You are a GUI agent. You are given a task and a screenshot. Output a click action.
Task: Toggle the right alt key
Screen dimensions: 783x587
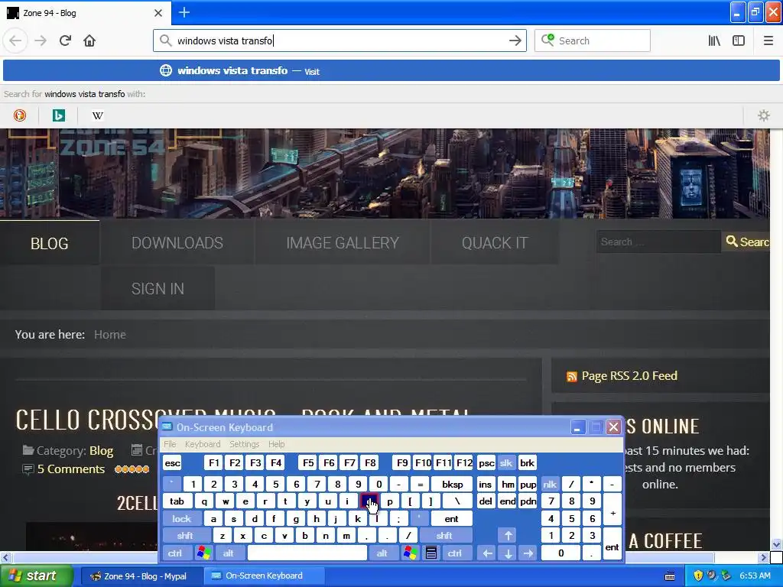(x=382, y=553)
